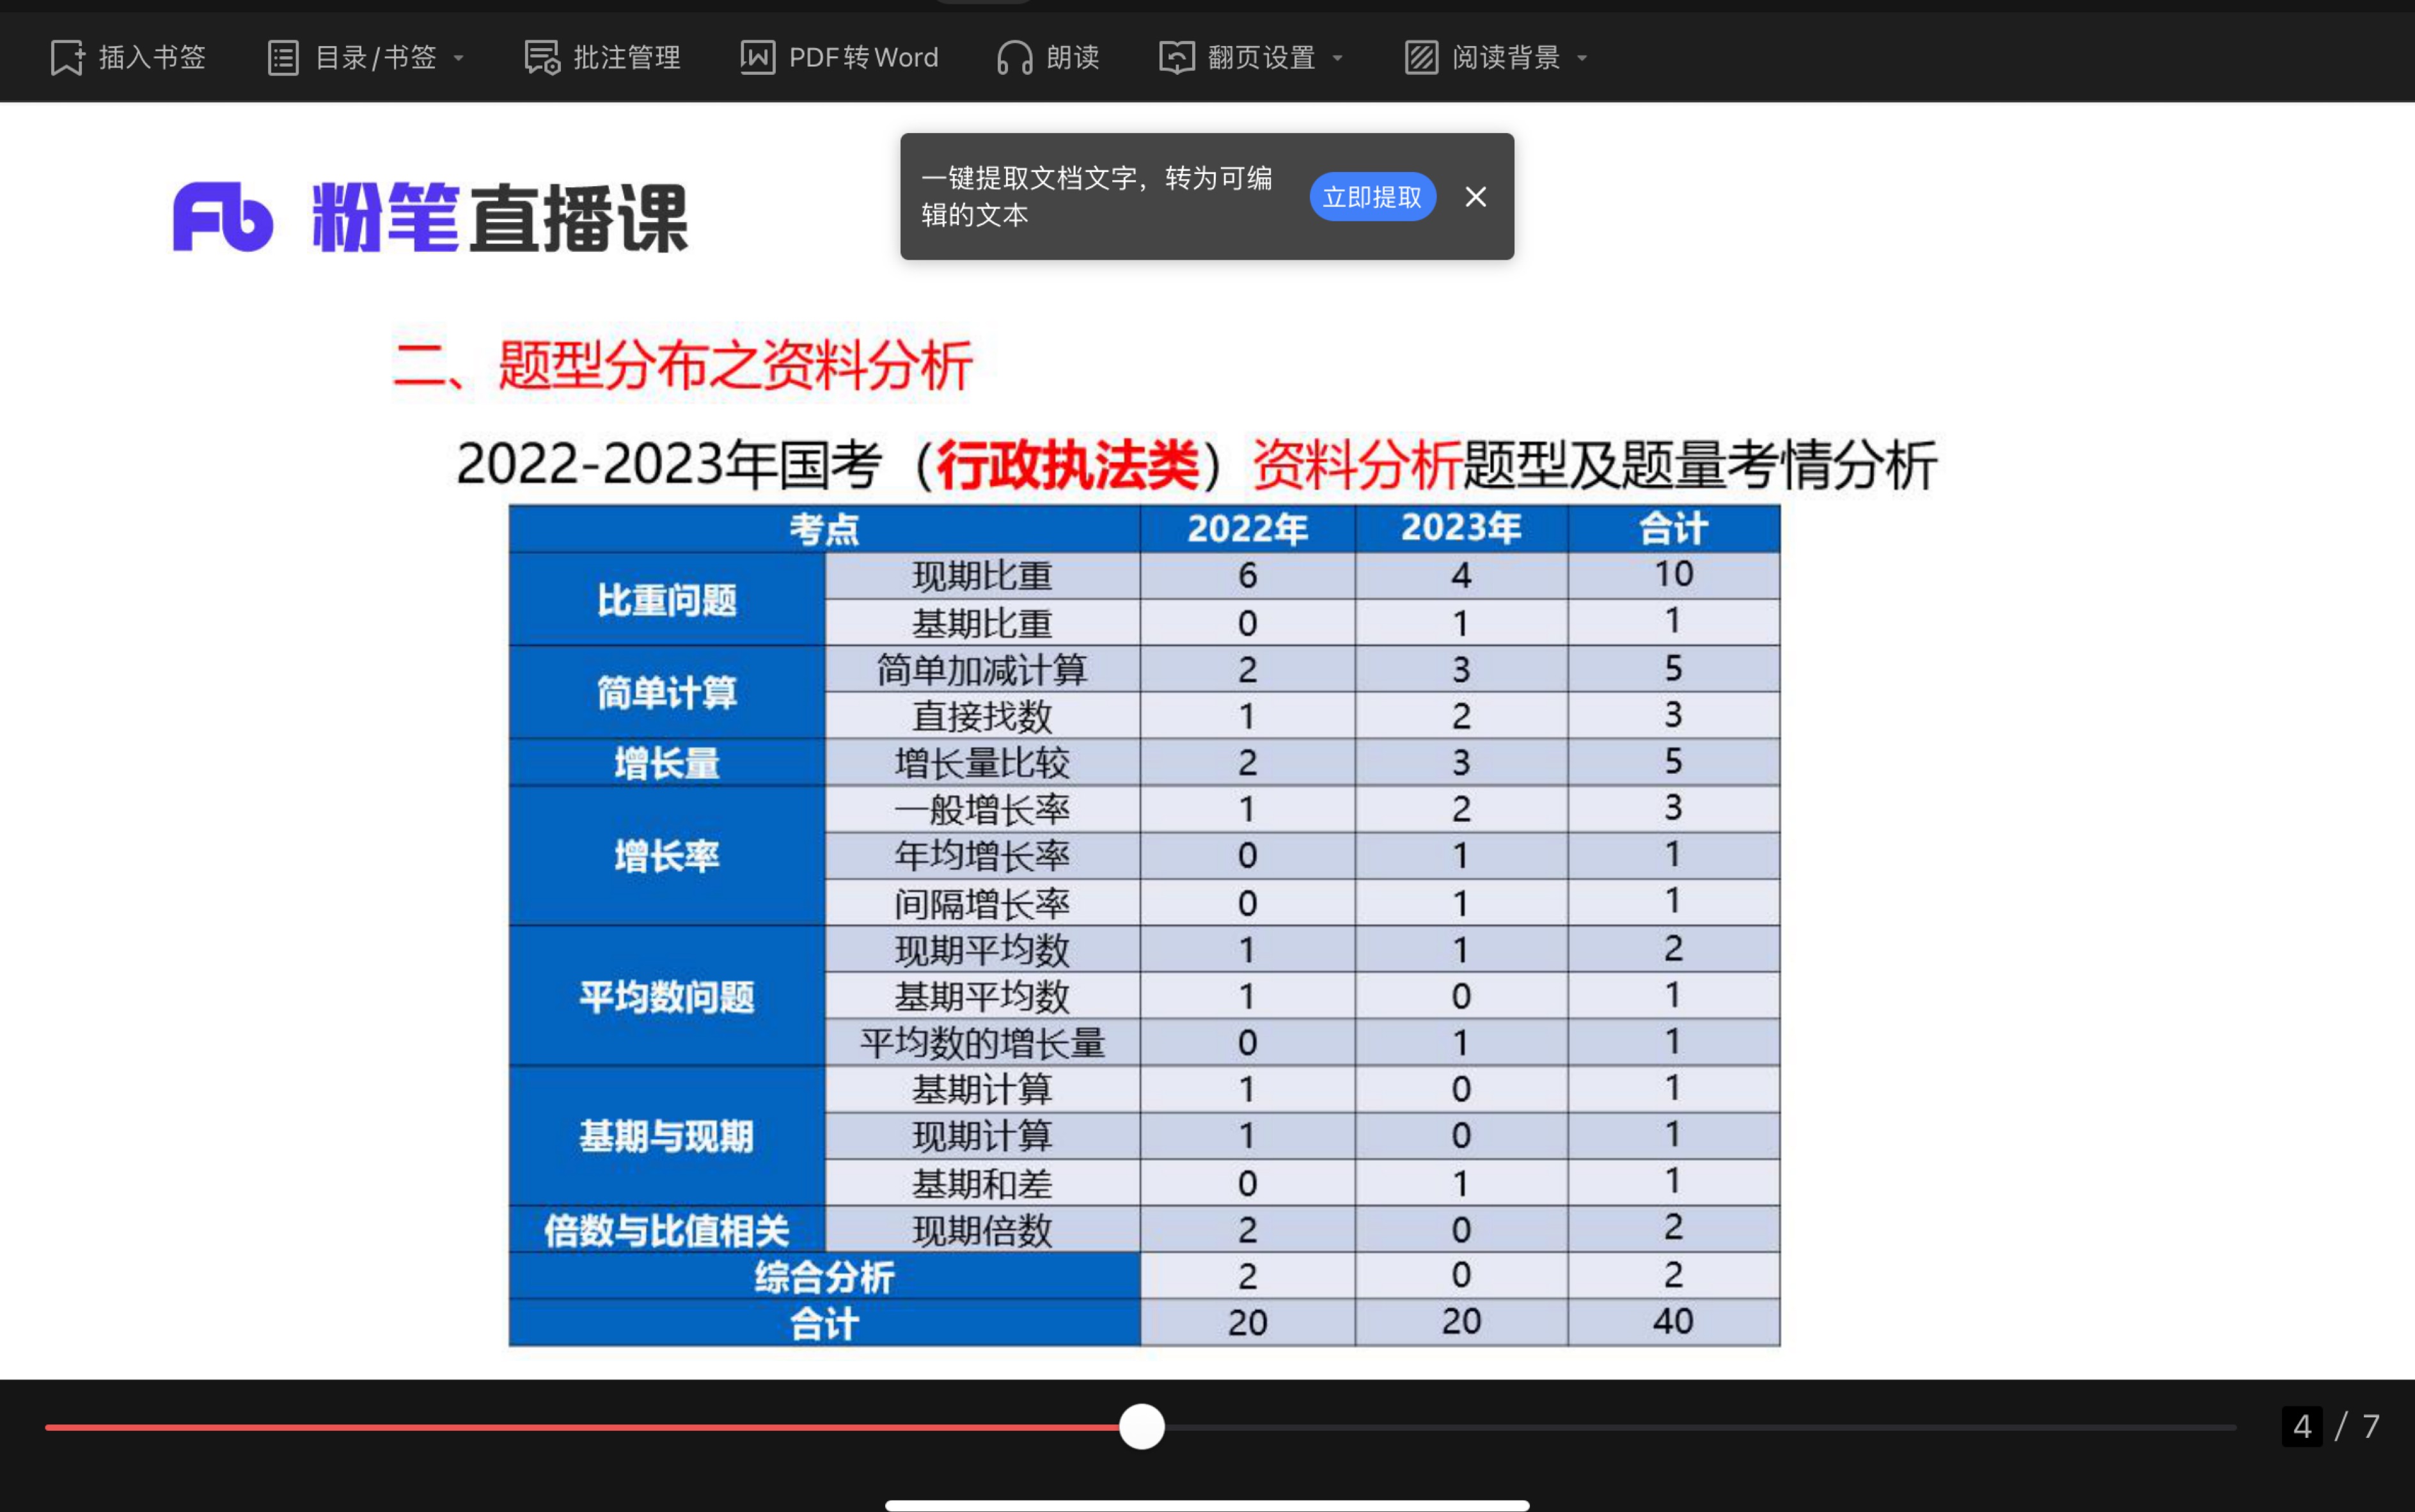
Task: Click the 基期平均数 row label
Action: coord(982,996)
